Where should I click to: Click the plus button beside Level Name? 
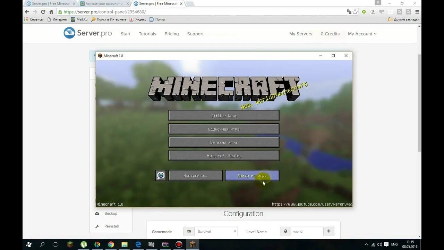[329, 231]
